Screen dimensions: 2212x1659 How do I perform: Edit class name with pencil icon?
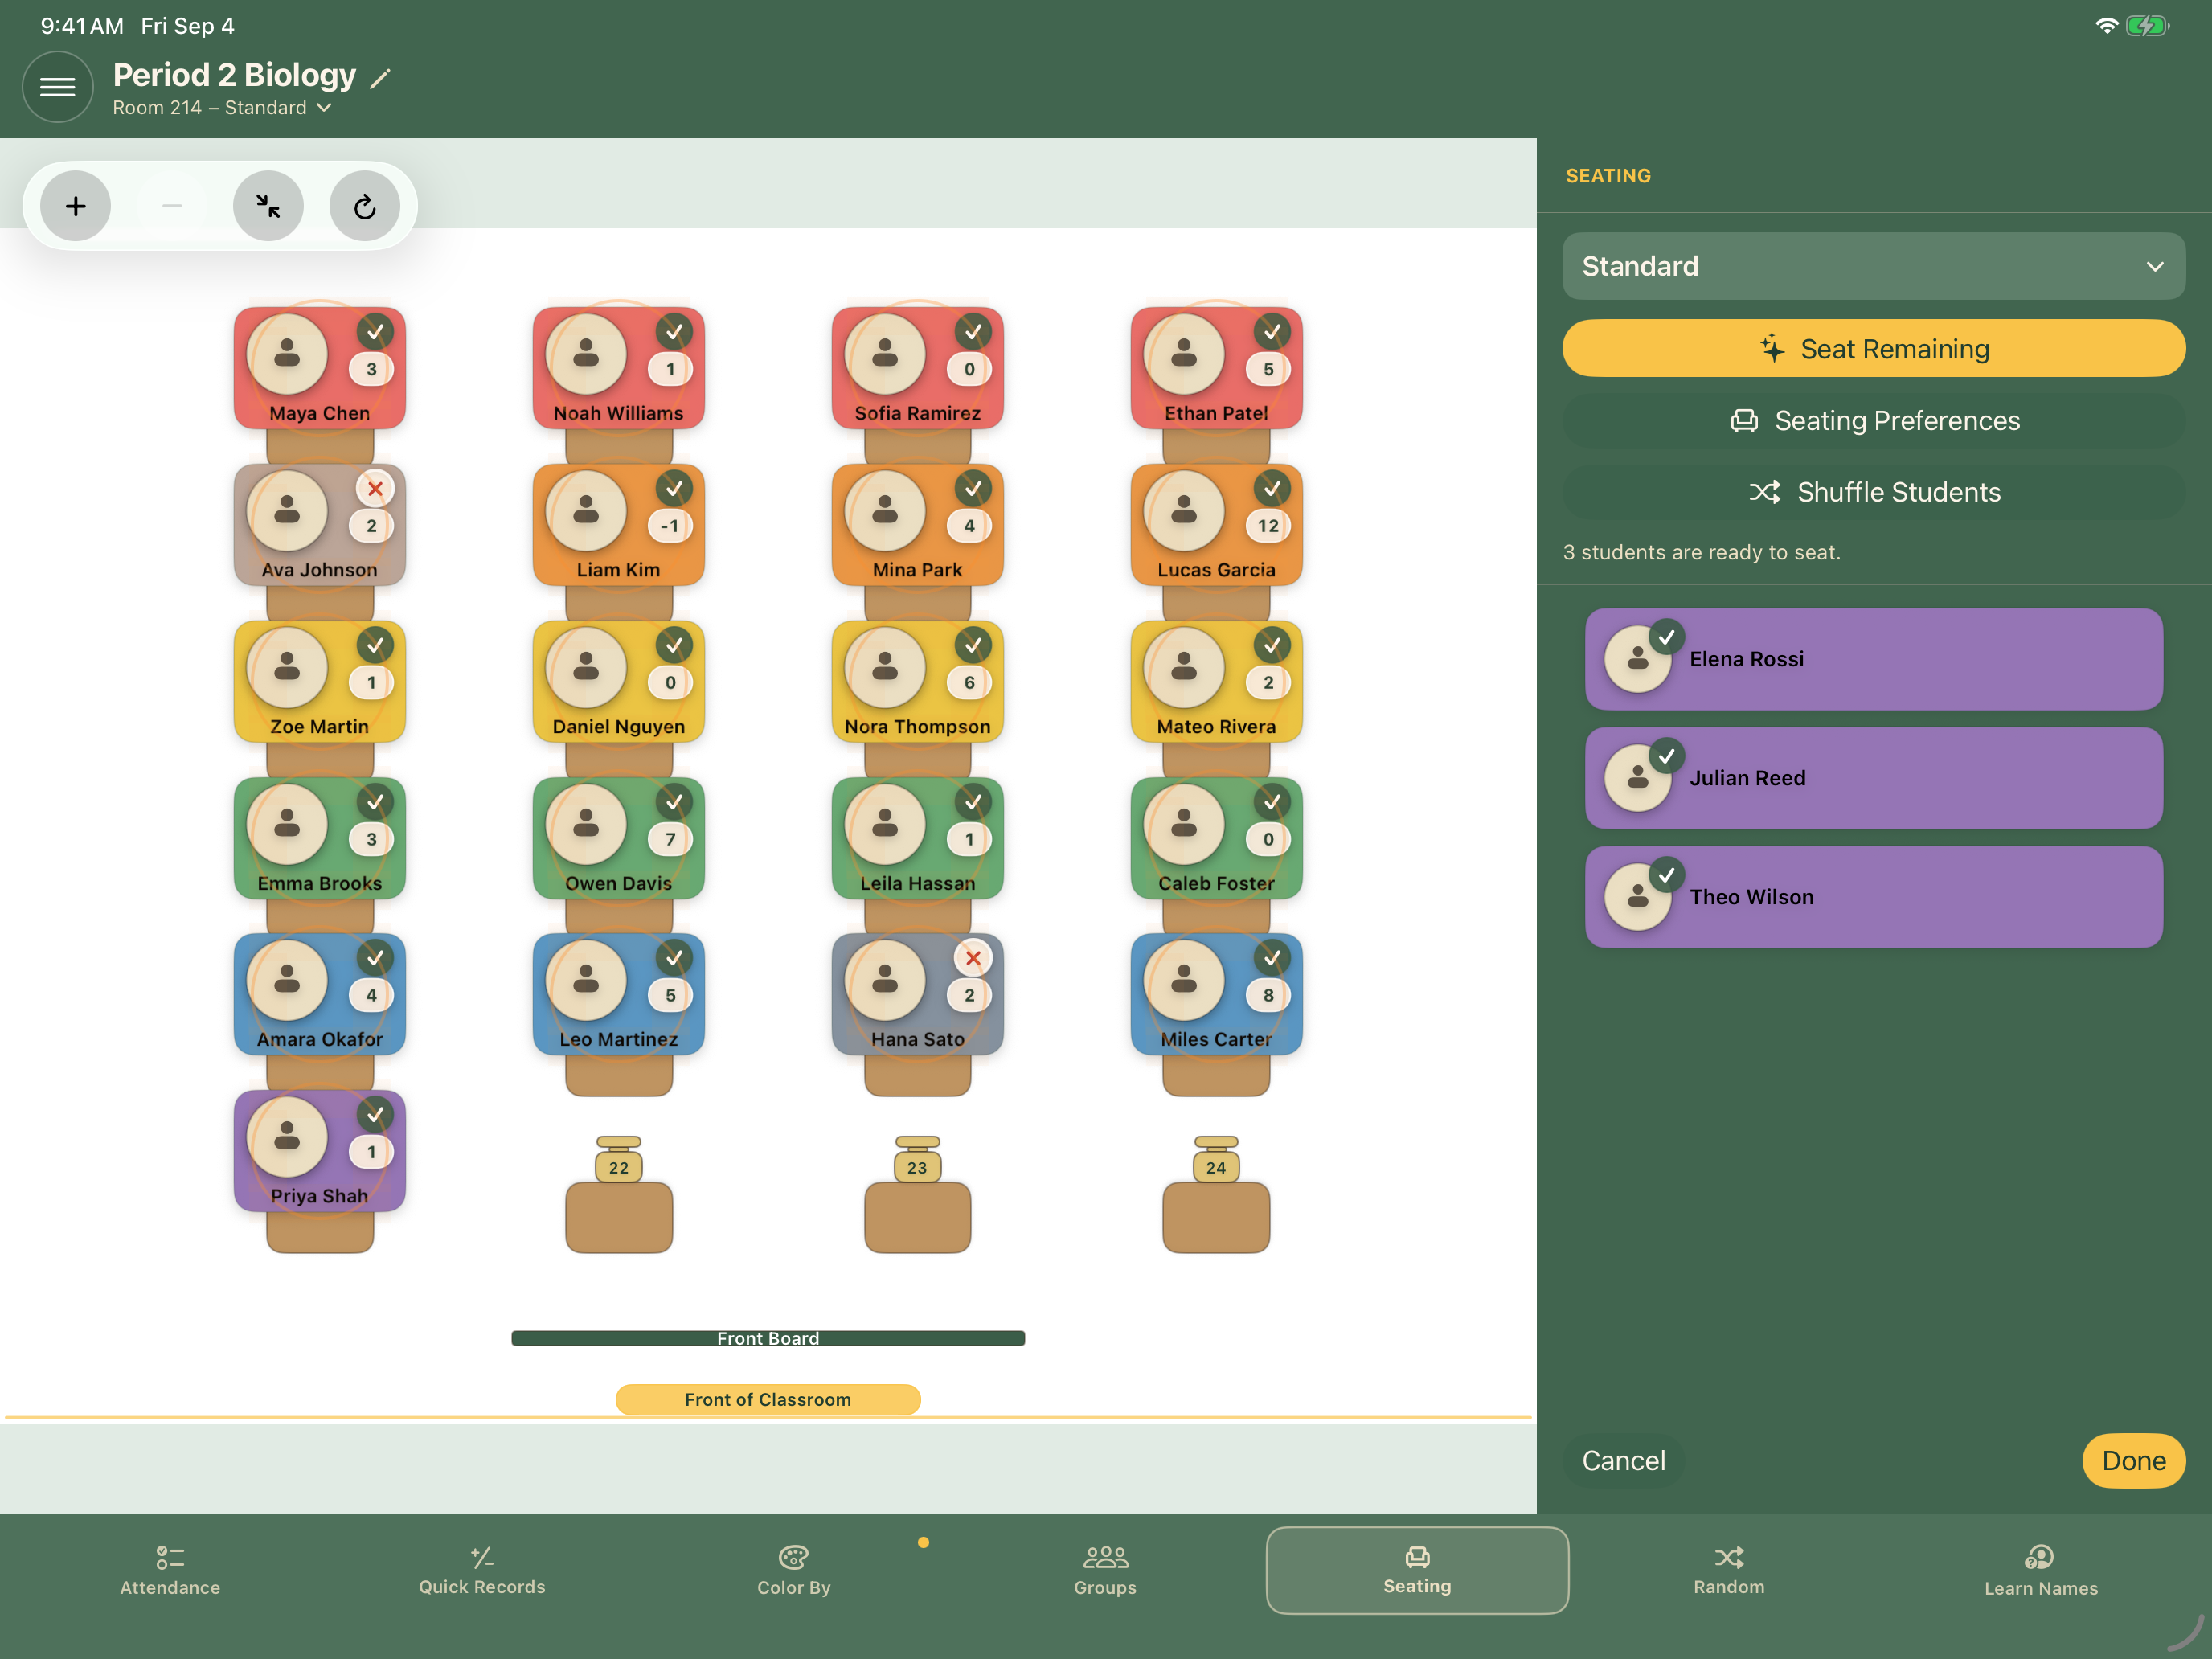click(380, 78)
